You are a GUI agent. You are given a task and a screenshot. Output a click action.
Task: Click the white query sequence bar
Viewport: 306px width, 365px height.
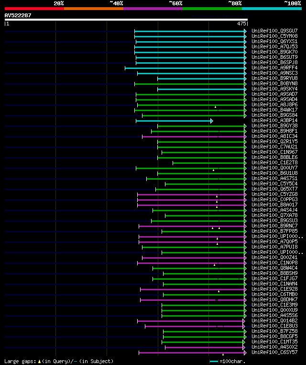(x=126, y=20)
